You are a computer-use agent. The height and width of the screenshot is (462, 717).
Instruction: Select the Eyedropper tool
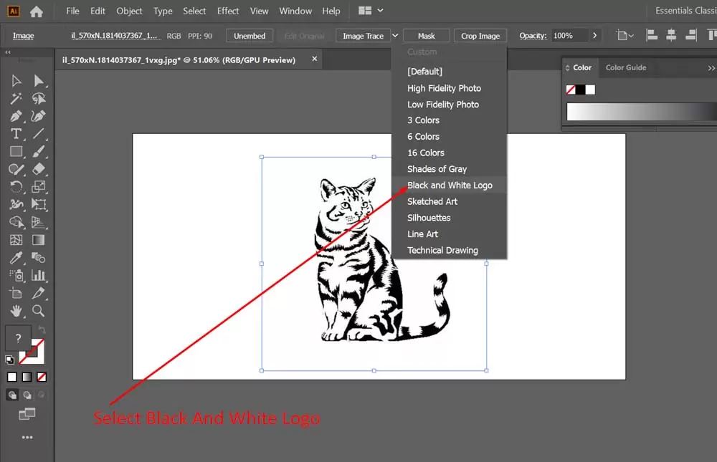(x=16, y=257)
